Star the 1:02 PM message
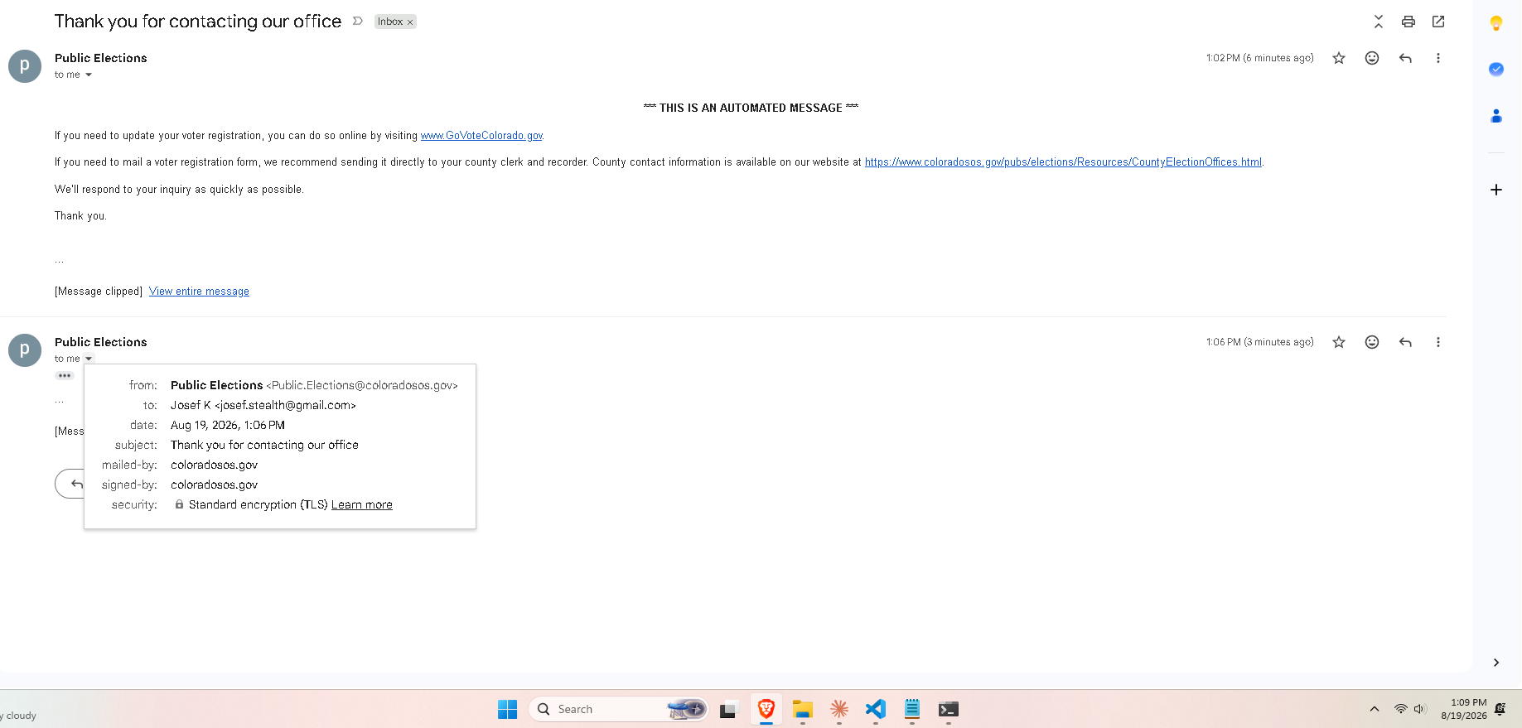 point(1339,58)
